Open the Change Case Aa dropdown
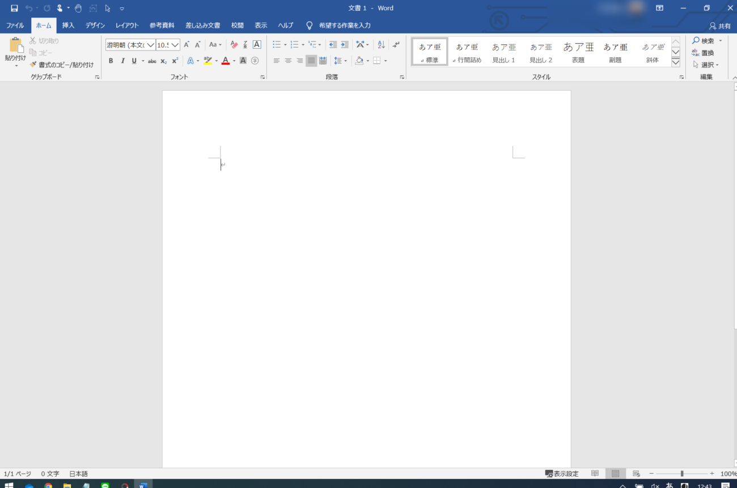Image resolution: width=737 pixels, height=488 pixels. click(x=215, y=45)
